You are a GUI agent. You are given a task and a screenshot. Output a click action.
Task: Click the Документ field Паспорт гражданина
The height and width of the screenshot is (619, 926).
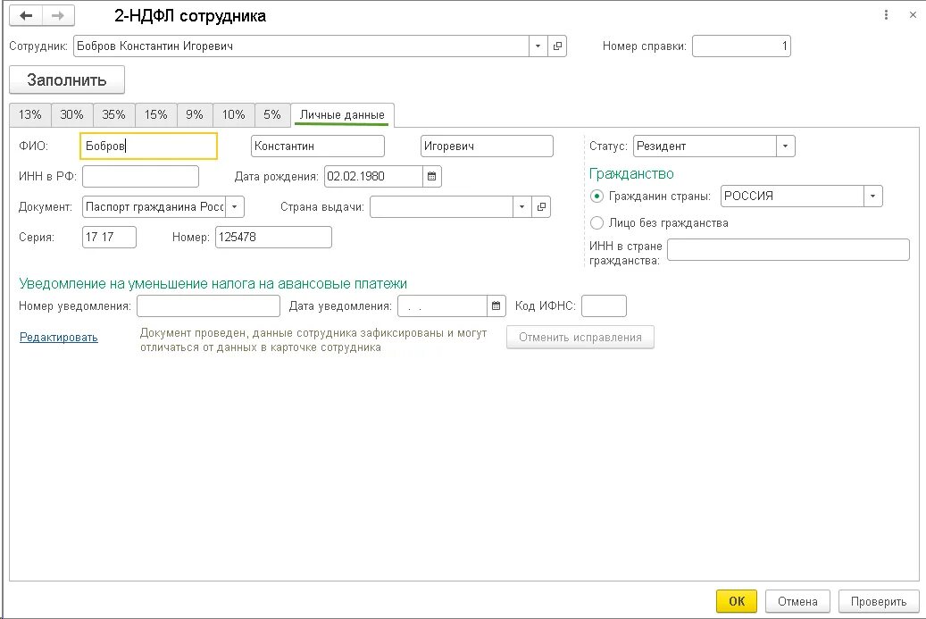coord(154,206)
